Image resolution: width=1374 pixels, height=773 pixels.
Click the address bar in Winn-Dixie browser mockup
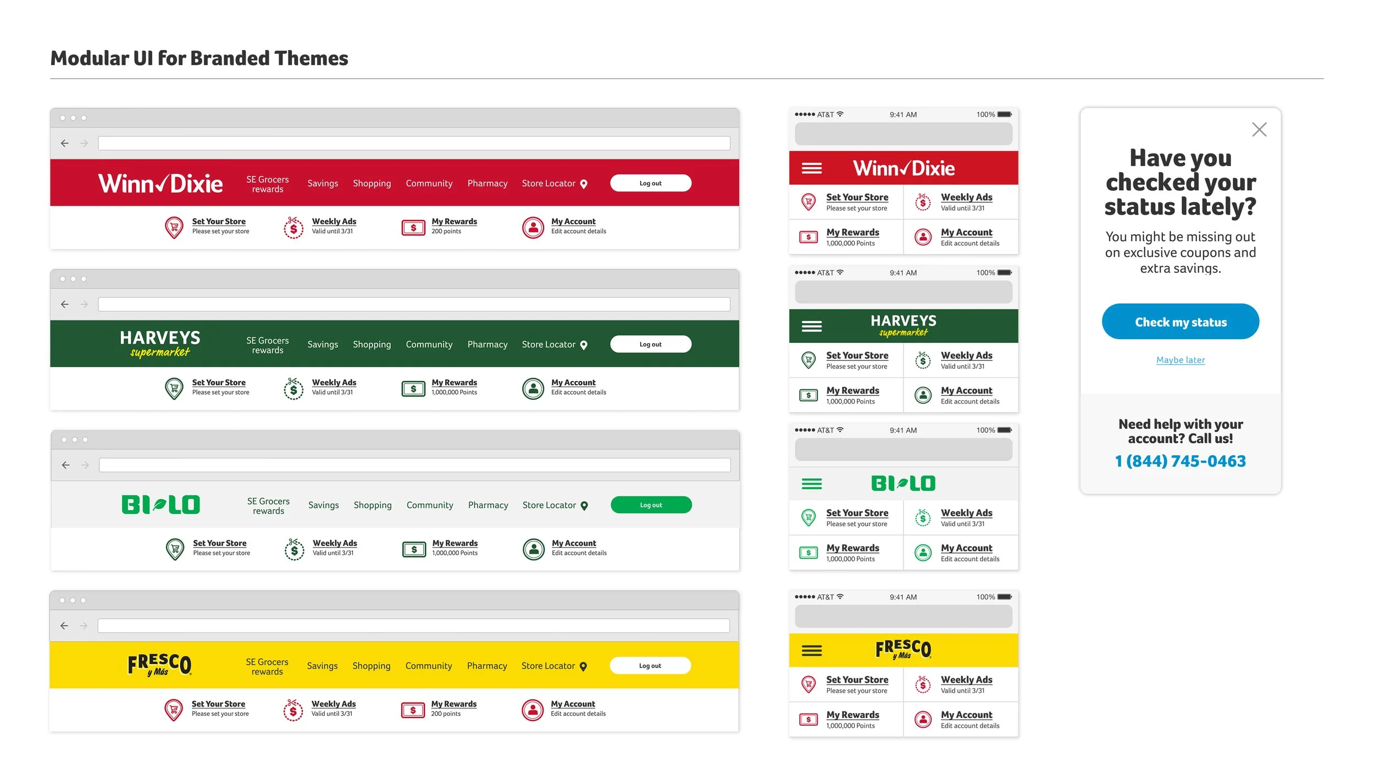pyautogui.click(x=414, y=143)
